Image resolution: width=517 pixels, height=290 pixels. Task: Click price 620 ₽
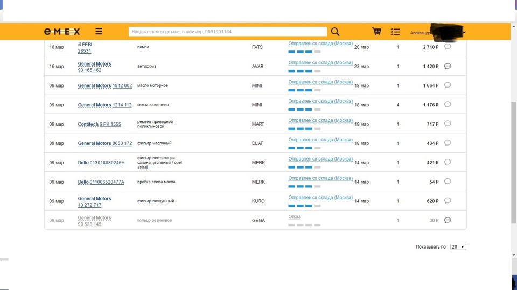tap(432, 201)
